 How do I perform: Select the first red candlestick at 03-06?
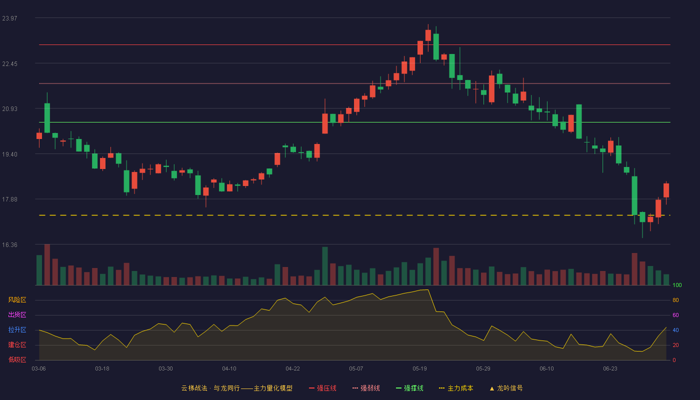39,135
